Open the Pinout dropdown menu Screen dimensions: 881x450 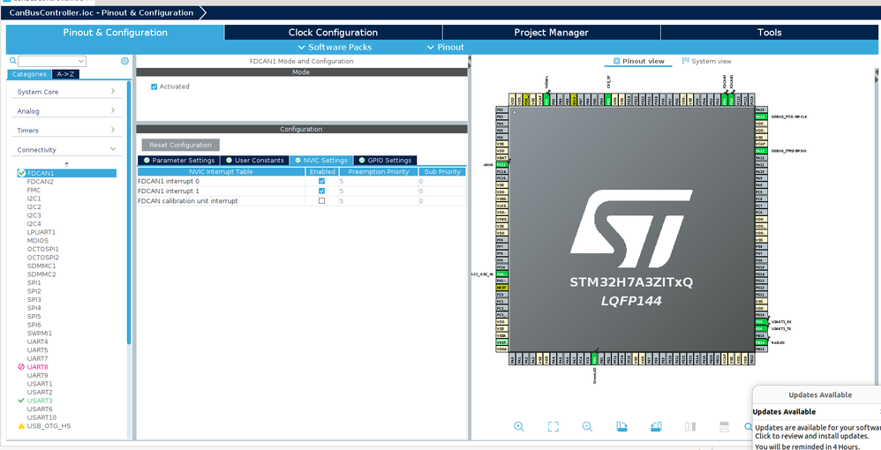coord(446,47)
